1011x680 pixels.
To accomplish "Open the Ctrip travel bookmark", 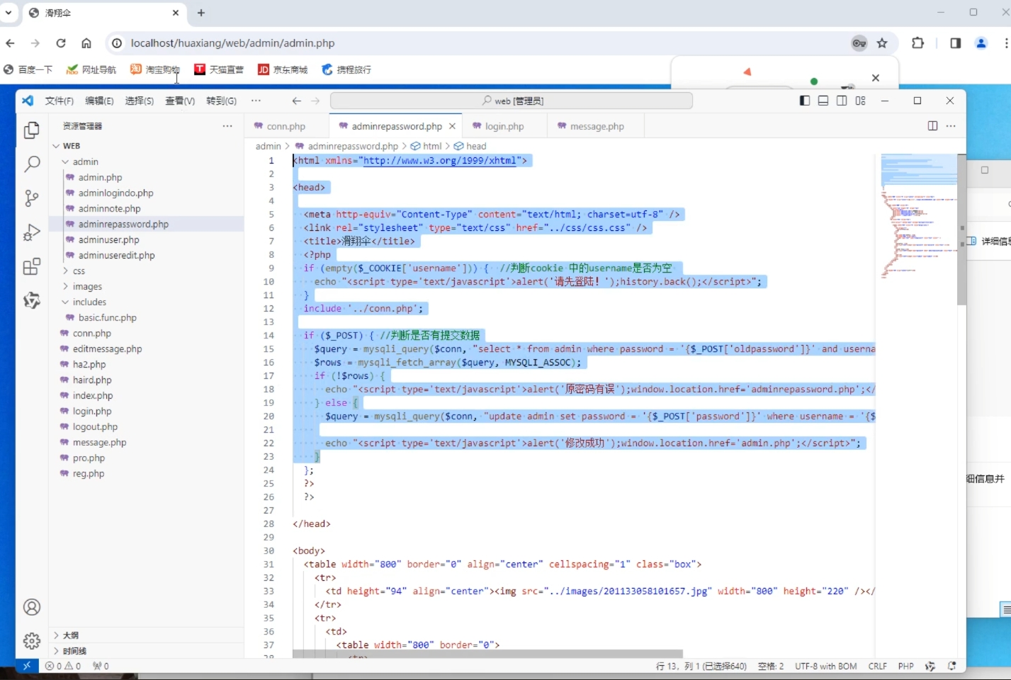I will pyautogui.click(x=346, y=69).
